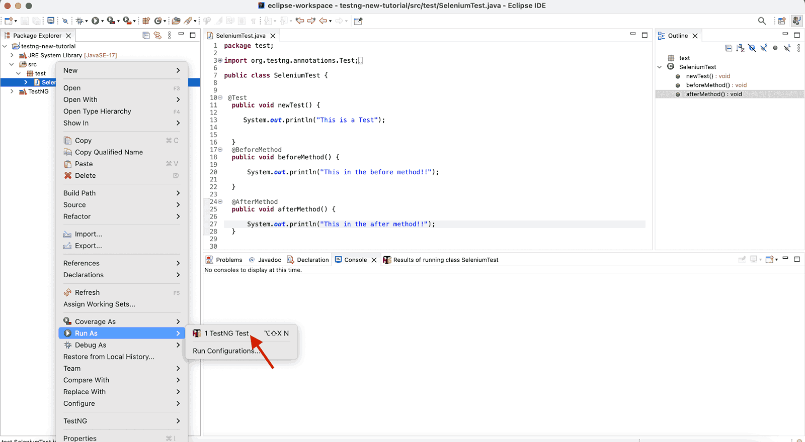
Task: Collapse the src folder node
Action: click(12, 64)
